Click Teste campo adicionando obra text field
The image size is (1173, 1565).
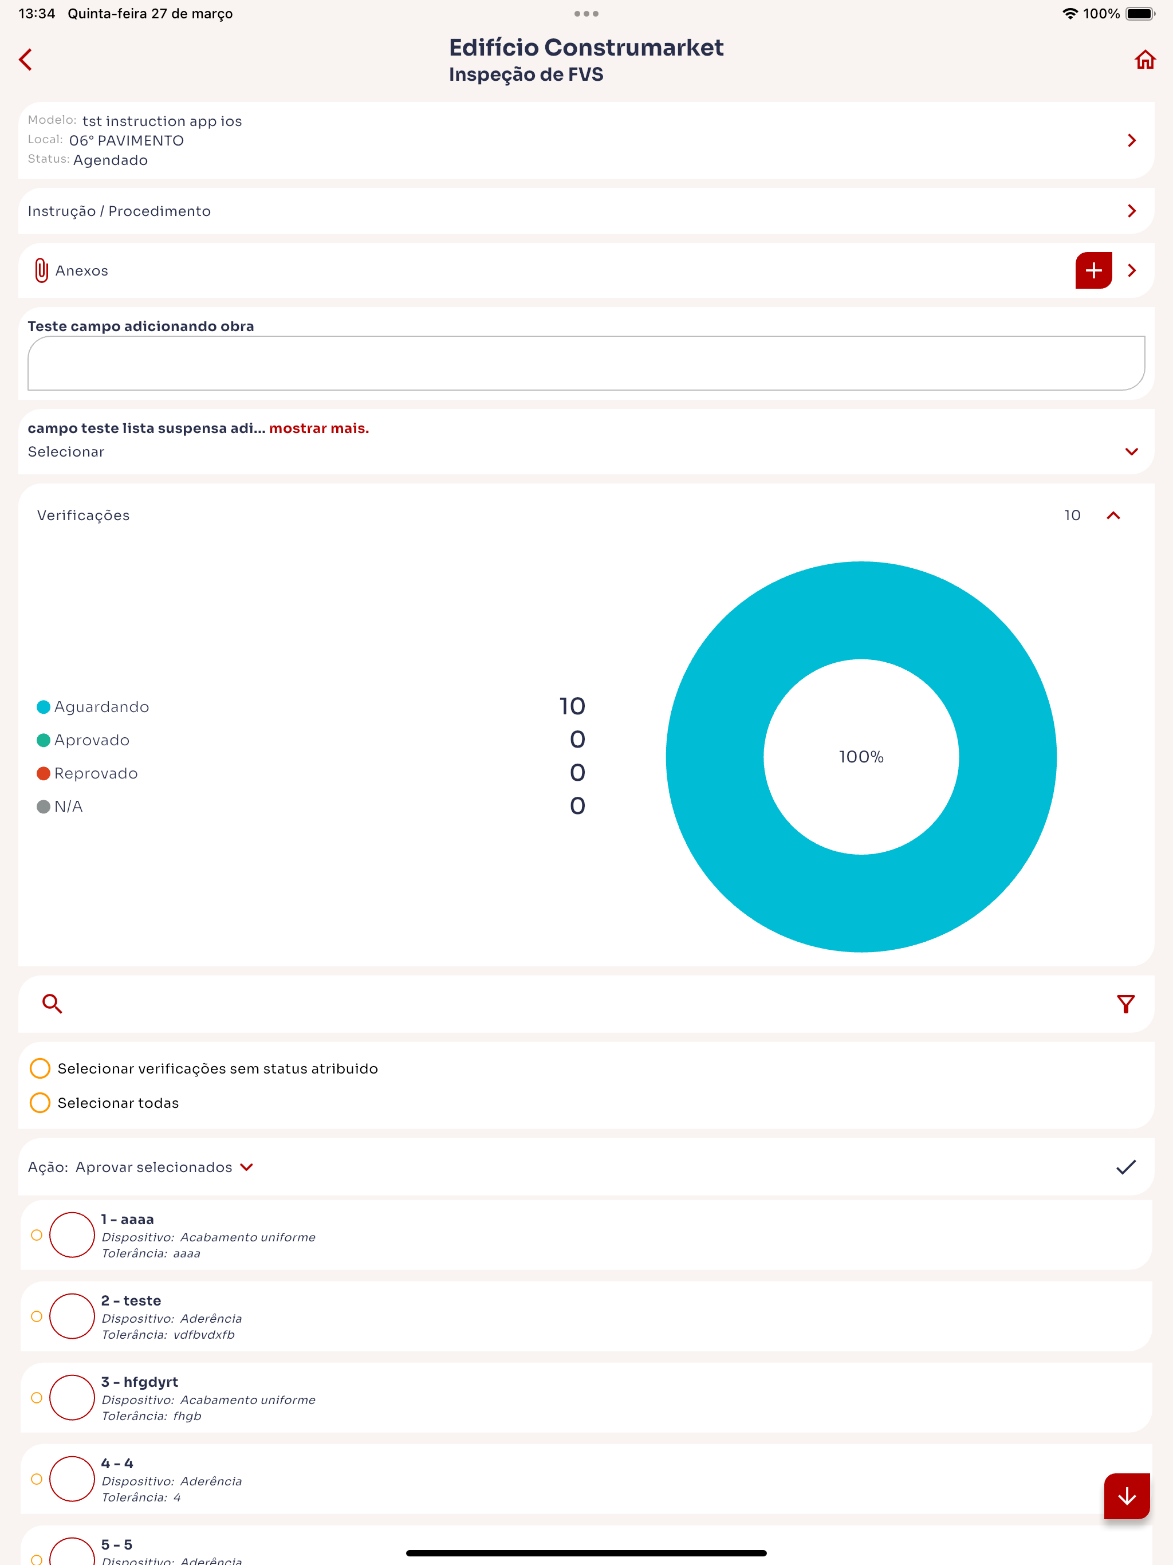(586, 363)
